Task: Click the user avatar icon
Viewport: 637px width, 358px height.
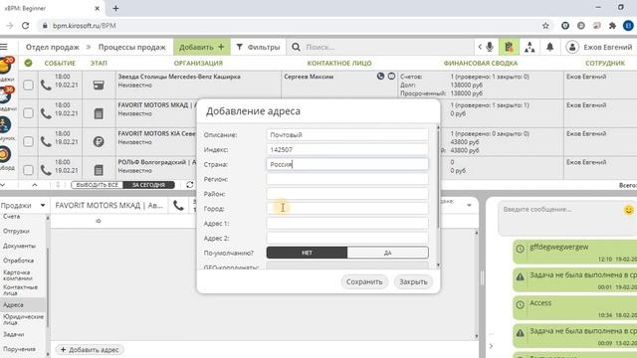Action: click(572, 47)
